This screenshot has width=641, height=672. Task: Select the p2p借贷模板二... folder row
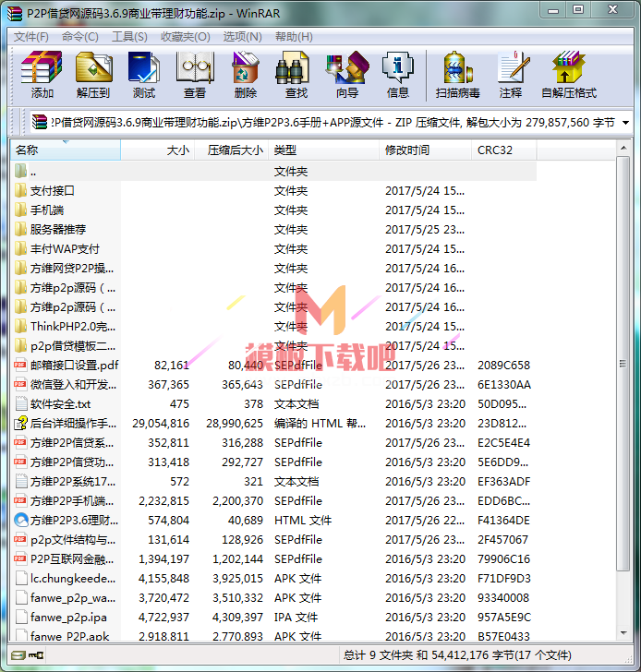point(273,345)
